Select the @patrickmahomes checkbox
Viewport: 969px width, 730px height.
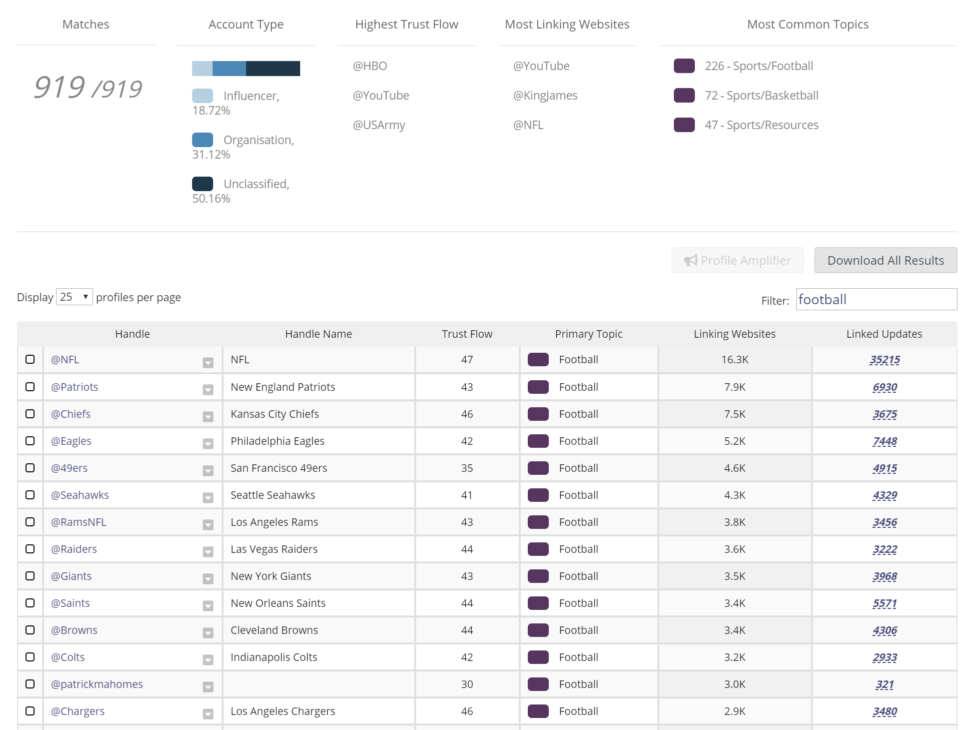click(30, 684)
